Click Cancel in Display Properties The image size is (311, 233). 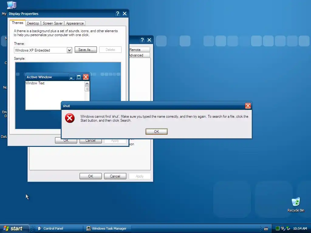91,140
